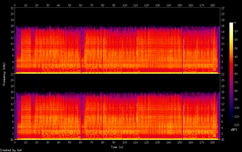
Task: Click the 150 tick on the top time axis
Action: pos(180,5)
